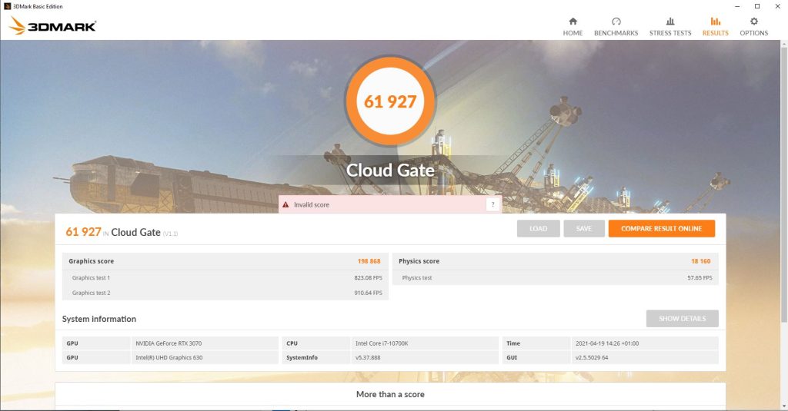
Task: Click the scrollbar up arrow
Action: coord(784,44)
